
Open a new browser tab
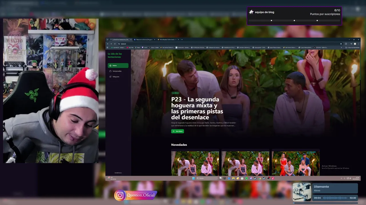(x=182, y=40)
